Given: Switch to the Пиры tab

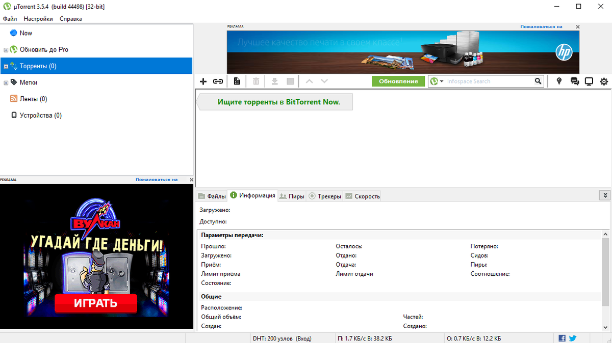Looking at the screenshot, I should click(x=292, y=196).
